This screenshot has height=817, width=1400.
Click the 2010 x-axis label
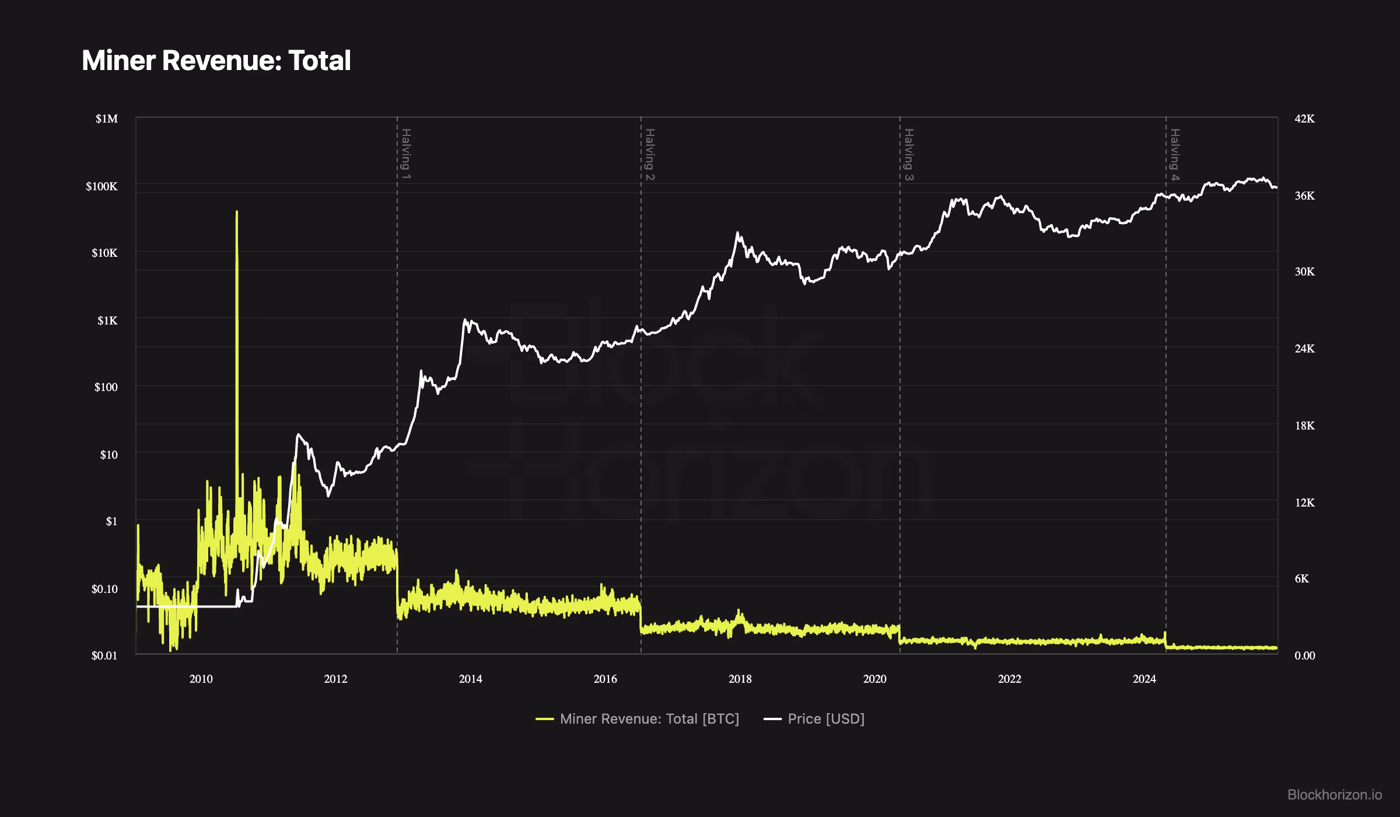coord(201,679)
